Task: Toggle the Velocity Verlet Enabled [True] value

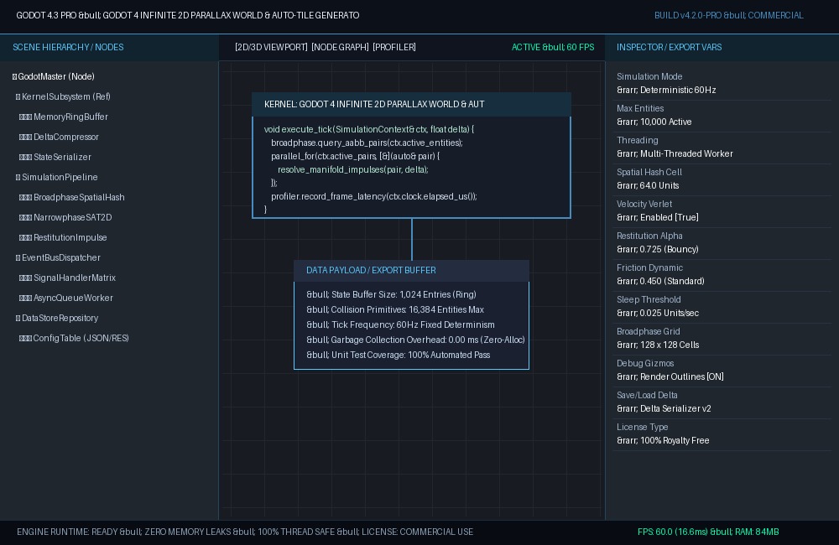Action: pos(658,217)
